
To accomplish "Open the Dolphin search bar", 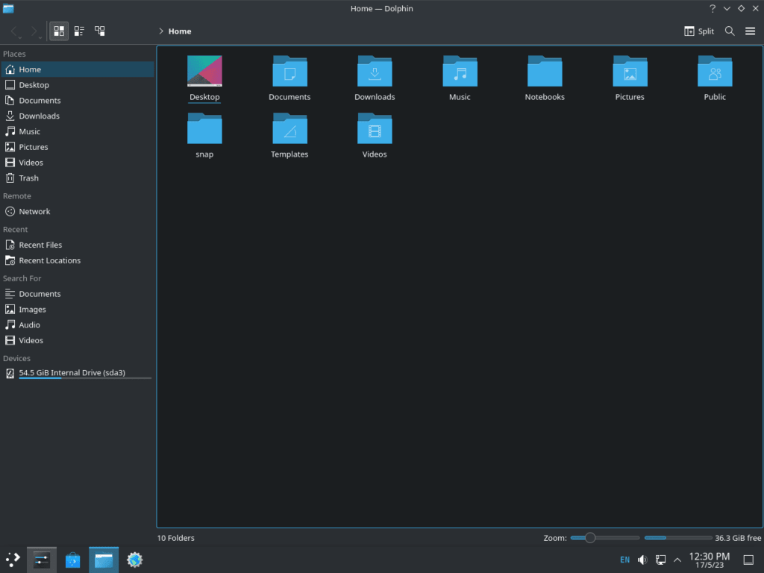I will click(730, 31).
